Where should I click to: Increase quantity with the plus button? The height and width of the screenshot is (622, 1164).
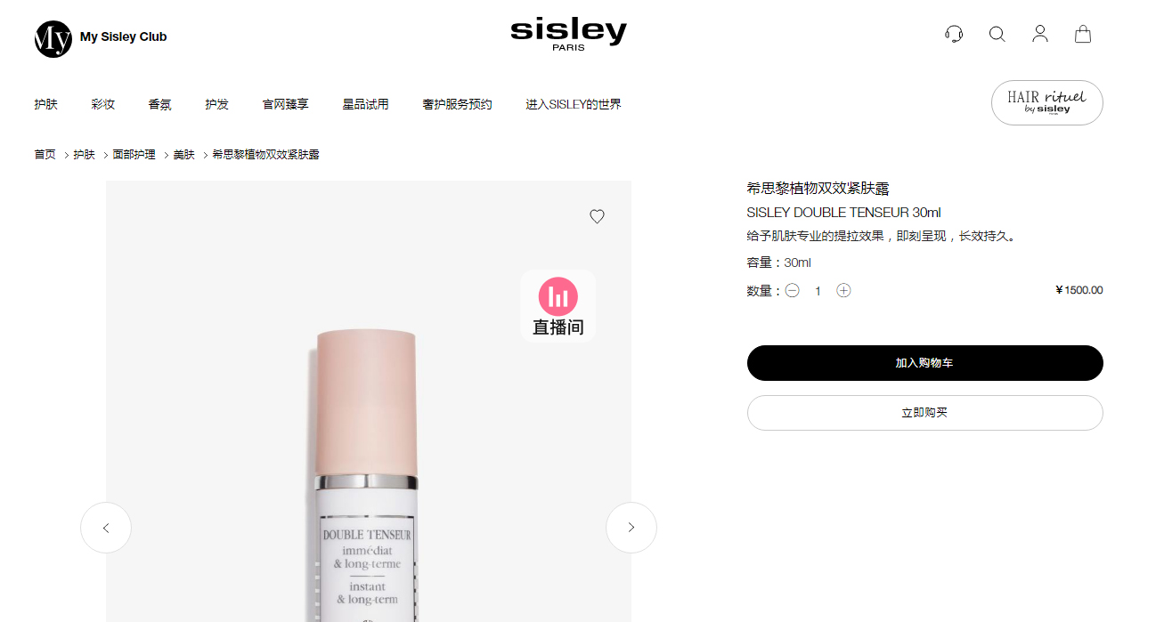843,290
